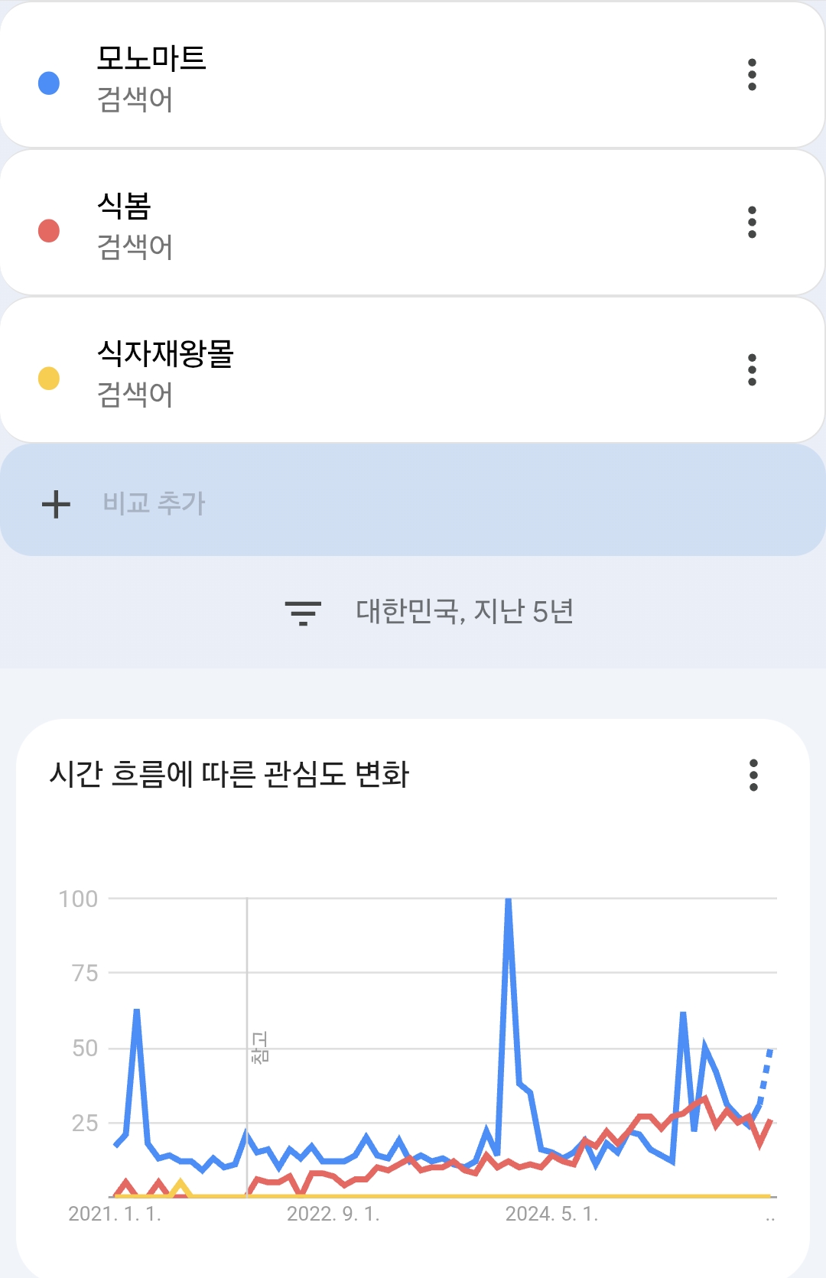Click the blue line peak at 100

click(x=508, y=901)
